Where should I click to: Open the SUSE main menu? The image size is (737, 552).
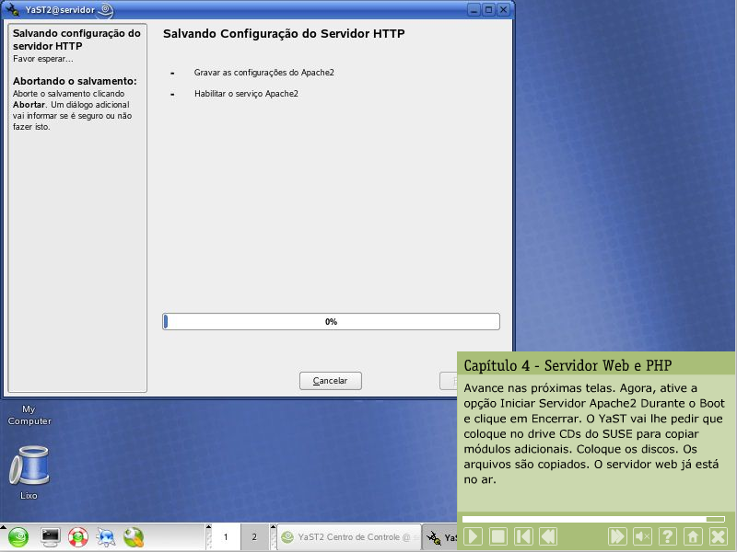coord(19,536)
